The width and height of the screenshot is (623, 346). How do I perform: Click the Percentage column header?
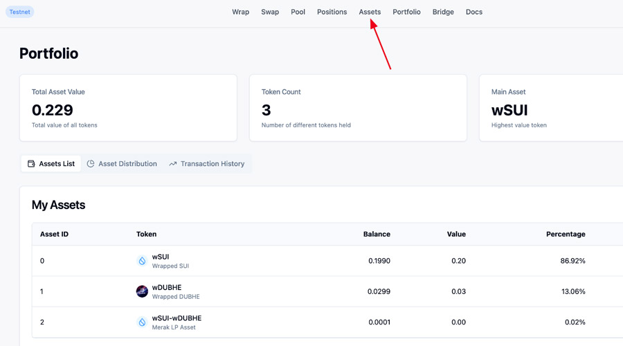click(x=566, y=234)
